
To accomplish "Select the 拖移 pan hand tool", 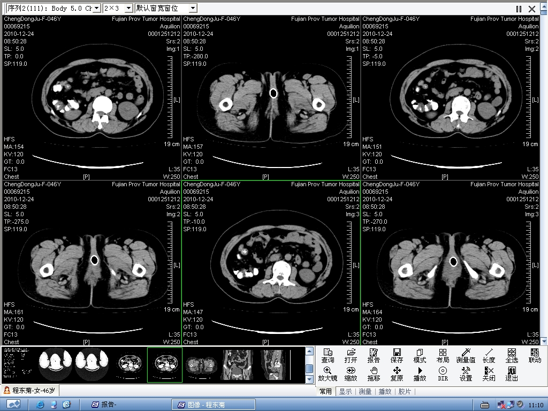I will [x=374, y=374].
